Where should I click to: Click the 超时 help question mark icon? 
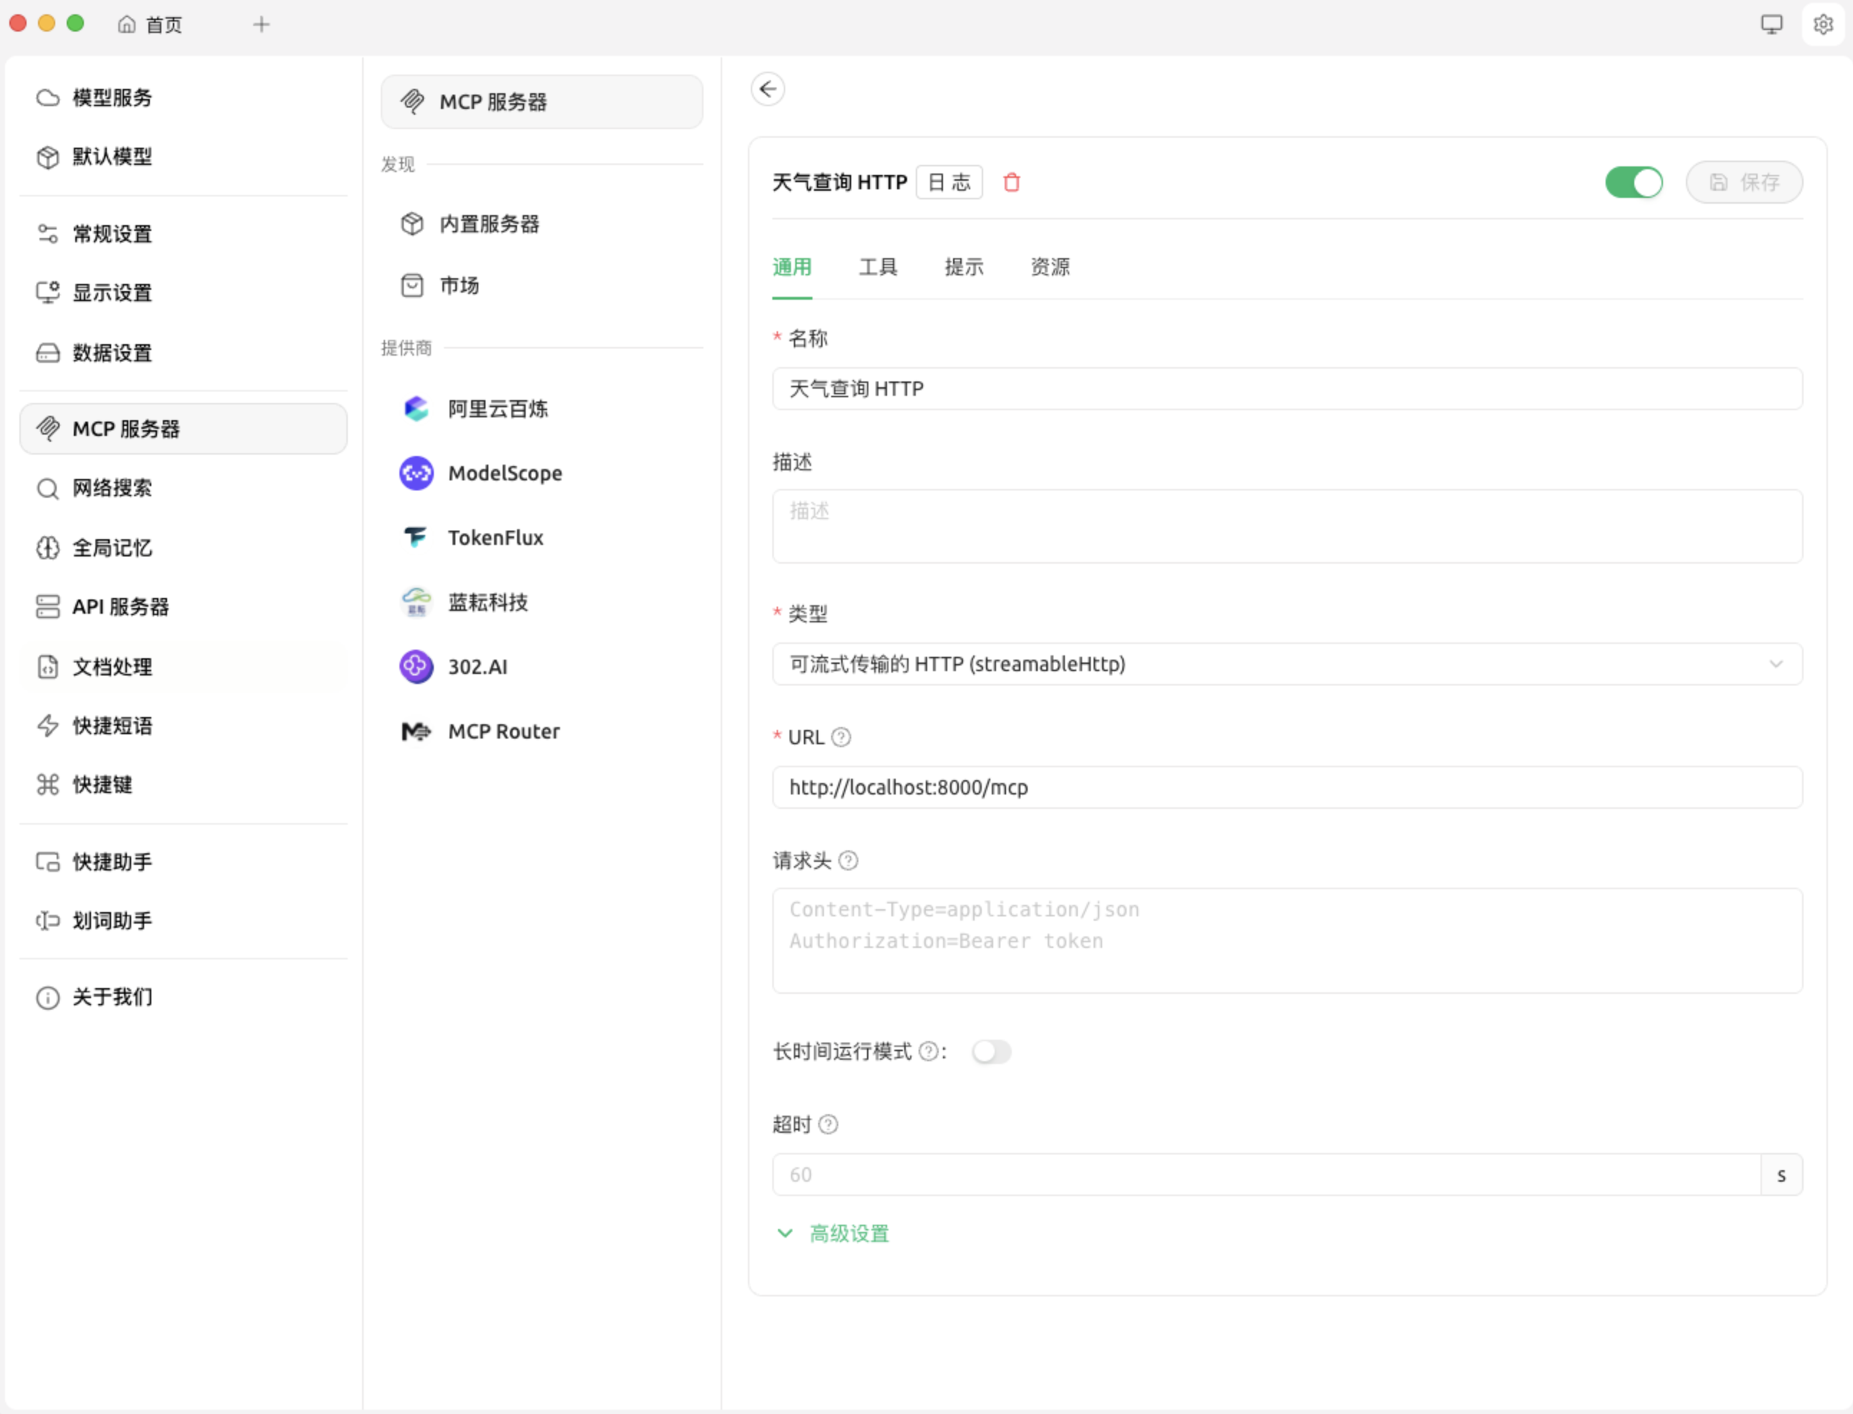click(828, 1124)
